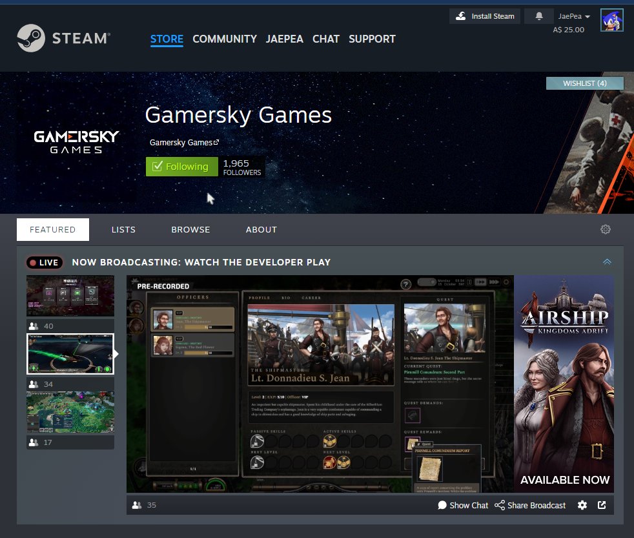Click the broadcast video player
634x538 pixels.
(x=320, y=384)
